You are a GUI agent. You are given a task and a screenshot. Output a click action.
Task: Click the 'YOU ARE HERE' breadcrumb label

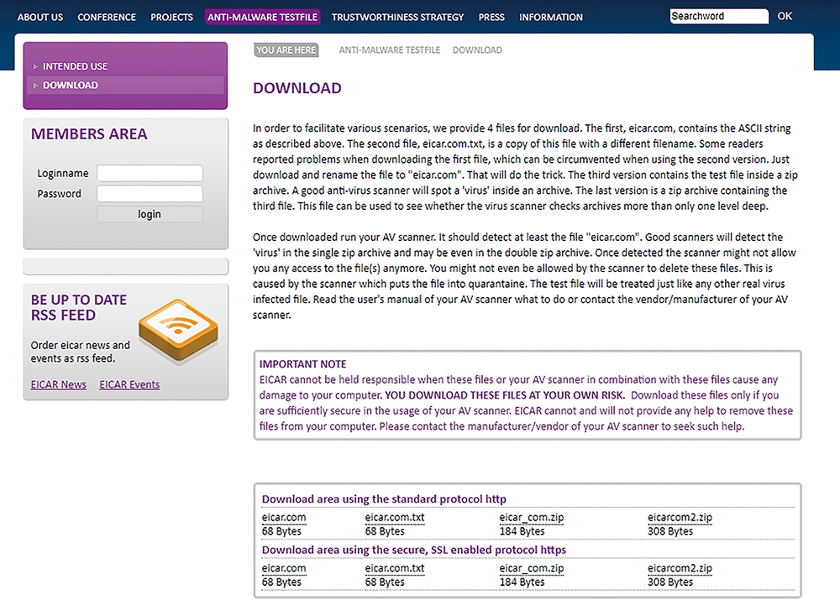[286, 50]
